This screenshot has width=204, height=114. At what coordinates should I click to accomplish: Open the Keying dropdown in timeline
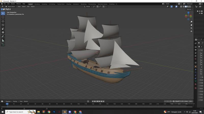[x=16, y=101]
